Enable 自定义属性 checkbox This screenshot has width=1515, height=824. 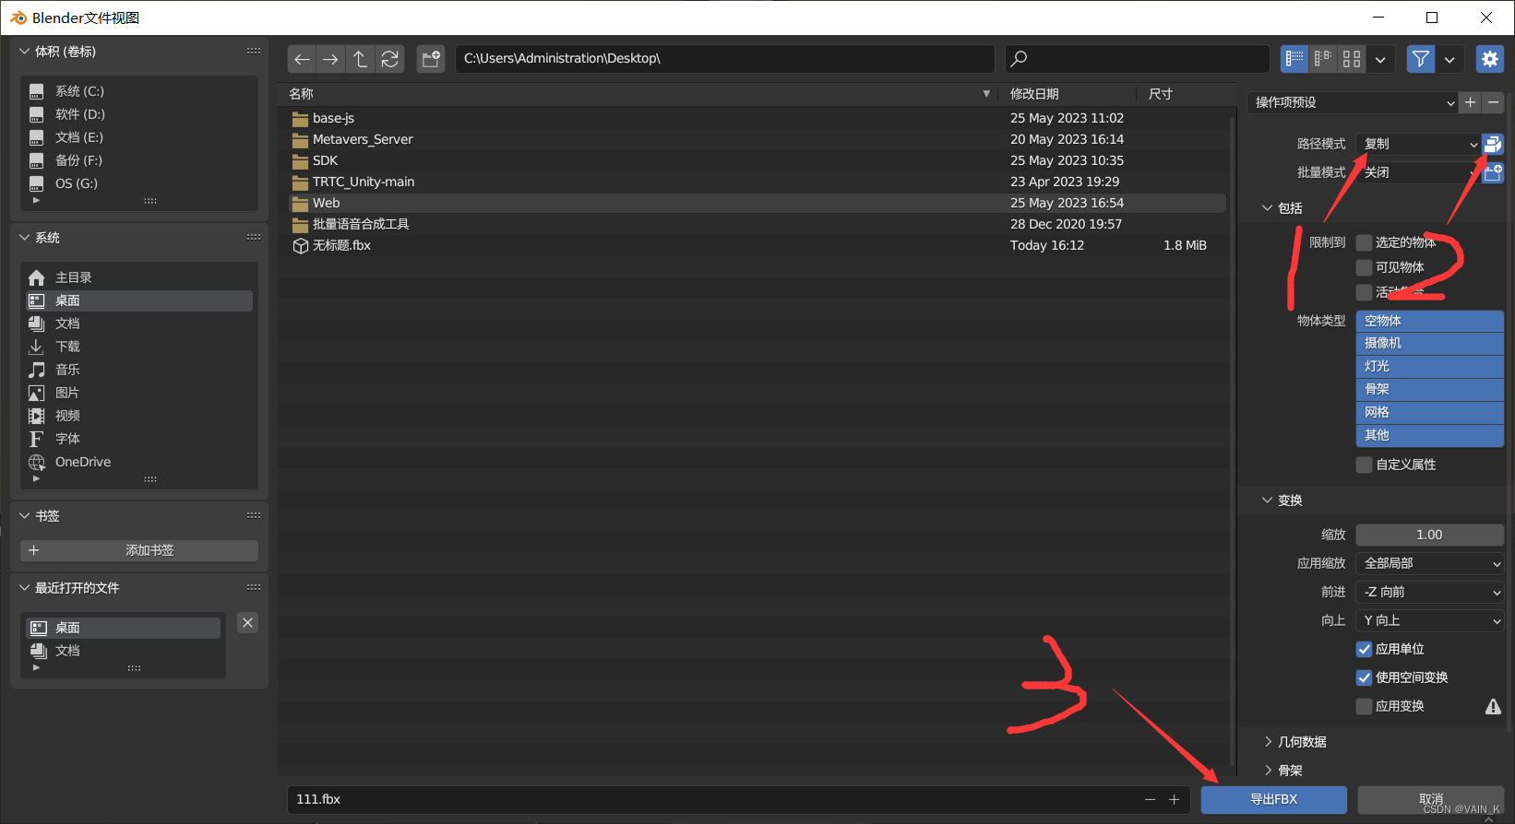point(1364,465)
